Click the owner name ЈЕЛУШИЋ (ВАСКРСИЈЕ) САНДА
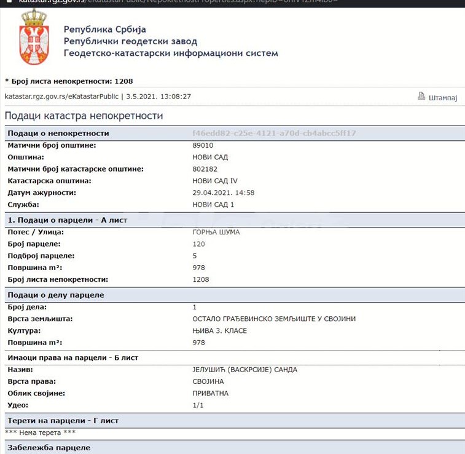Screen dimensions: 465x454 pos(244,370)
